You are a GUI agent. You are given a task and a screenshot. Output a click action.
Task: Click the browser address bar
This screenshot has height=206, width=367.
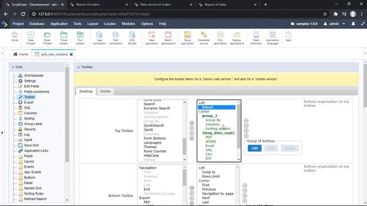[x=178, y=14]
